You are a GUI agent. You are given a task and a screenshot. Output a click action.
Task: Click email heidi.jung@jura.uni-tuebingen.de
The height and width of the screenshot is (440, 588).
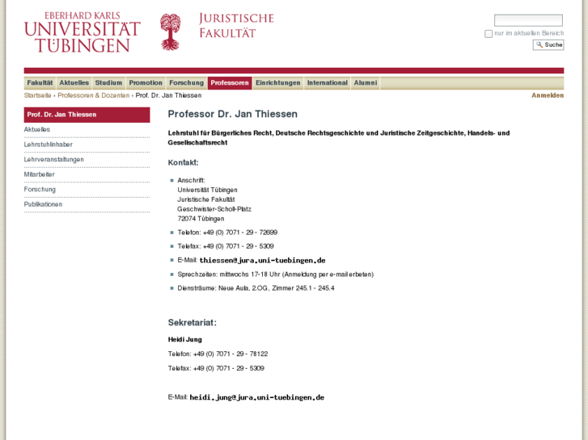[x=257, y=397]
